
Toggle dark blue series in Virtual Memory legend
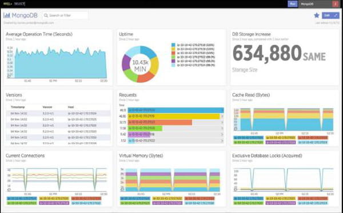coord(135,199)
